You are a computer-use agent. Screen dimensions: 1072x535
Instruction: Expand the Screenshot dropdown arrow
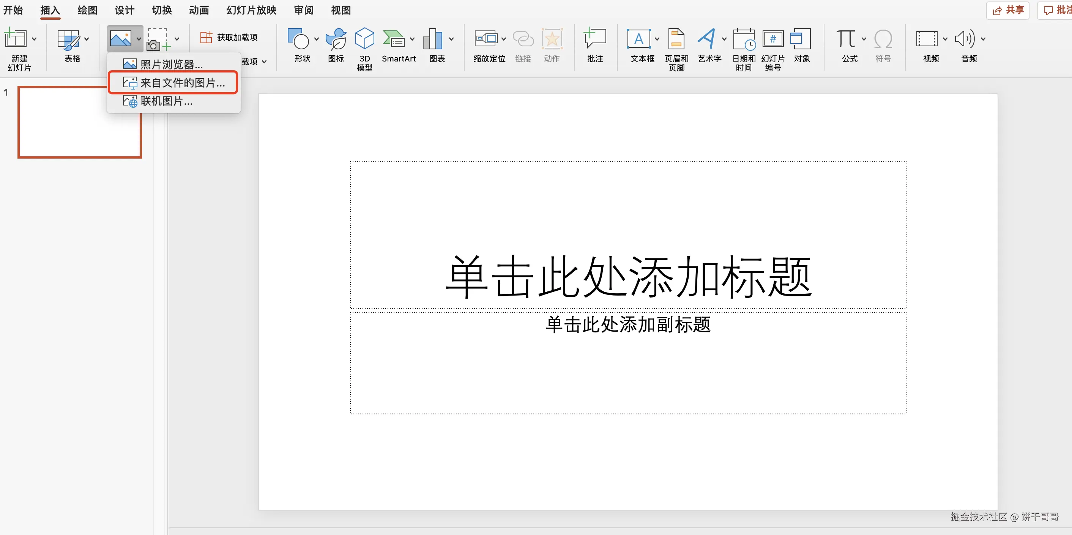pos(177,39)
